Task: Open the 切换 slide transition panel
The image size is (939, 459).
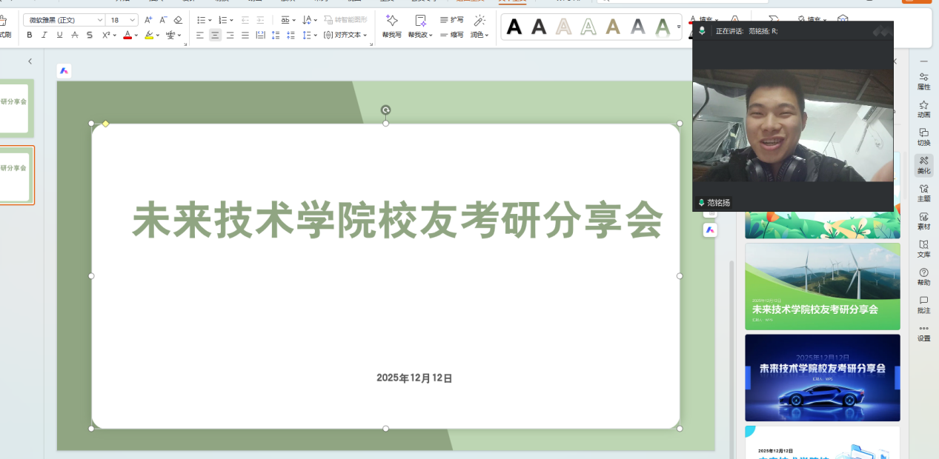Action: [923, 137]
